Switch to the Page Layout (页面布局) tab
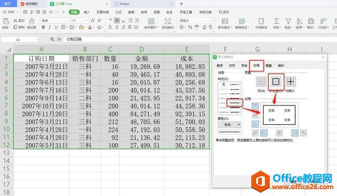Viewport: 337px width, 196px height. pyautogui.click(x=103, y=12)
